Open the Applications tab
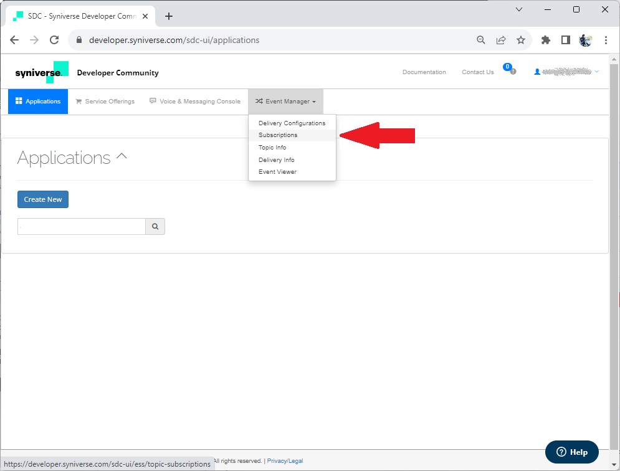 [38, 101]
